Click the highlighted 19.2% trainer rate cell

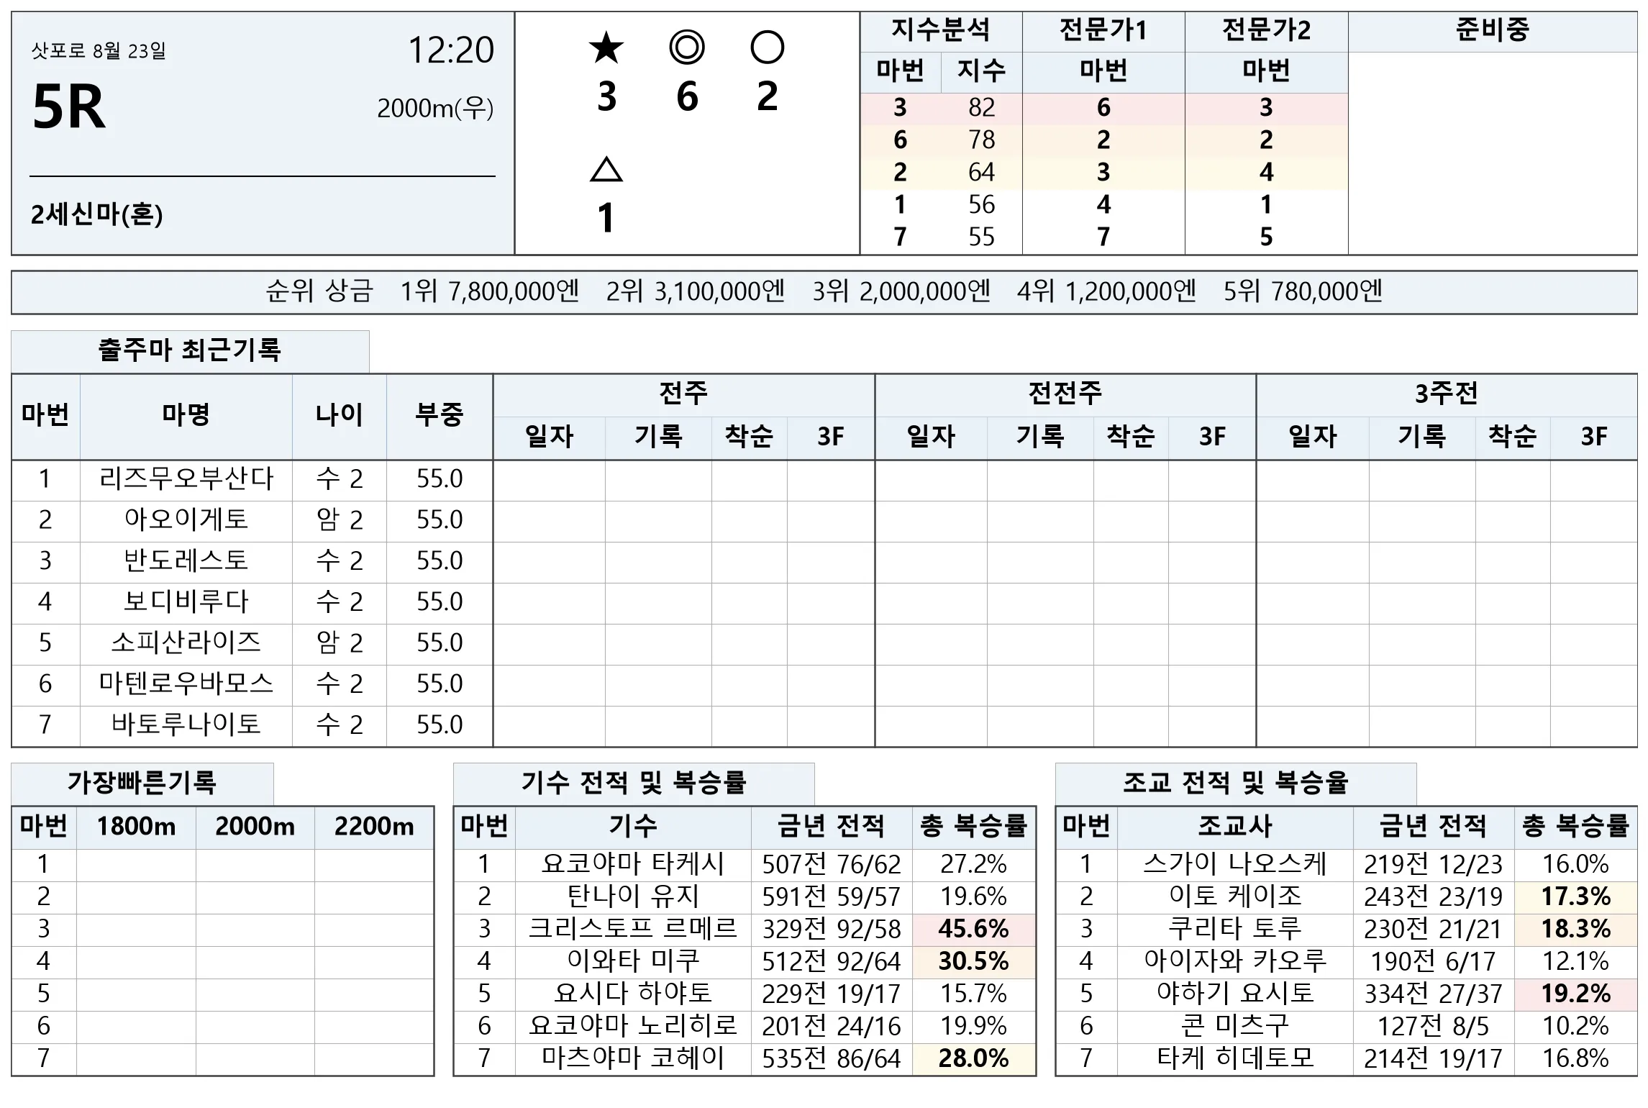click(1575, 994)
